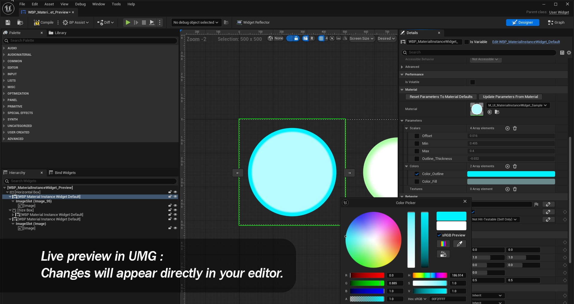Select ImageSlot (Image_95) in the hierarchy

(34, 201)
